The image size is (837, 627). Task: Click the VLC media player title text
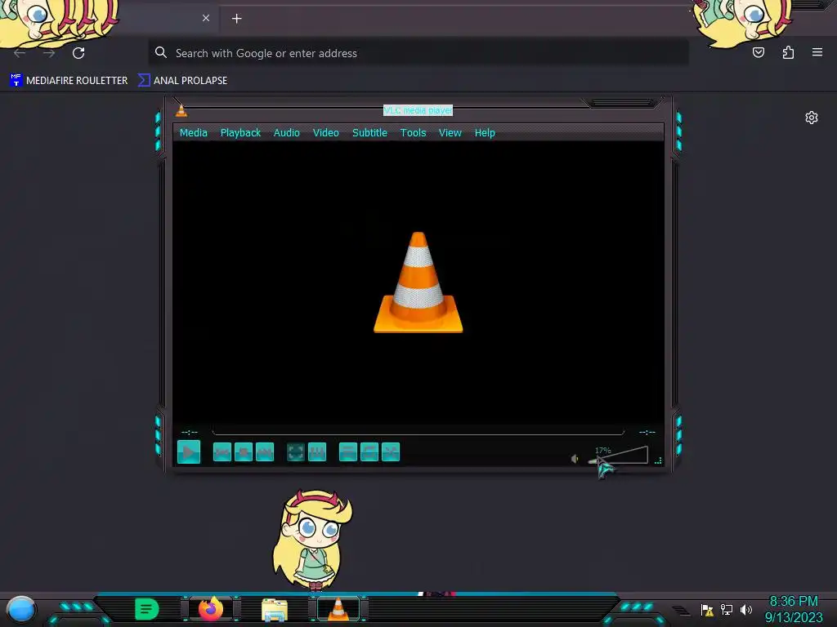point(418,110)
